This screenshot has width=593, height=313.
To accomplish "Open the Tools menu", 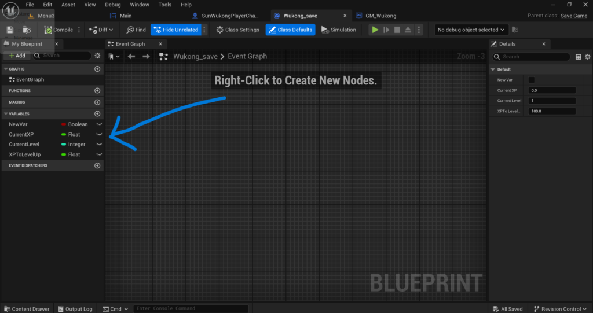I will click(165, 5).
